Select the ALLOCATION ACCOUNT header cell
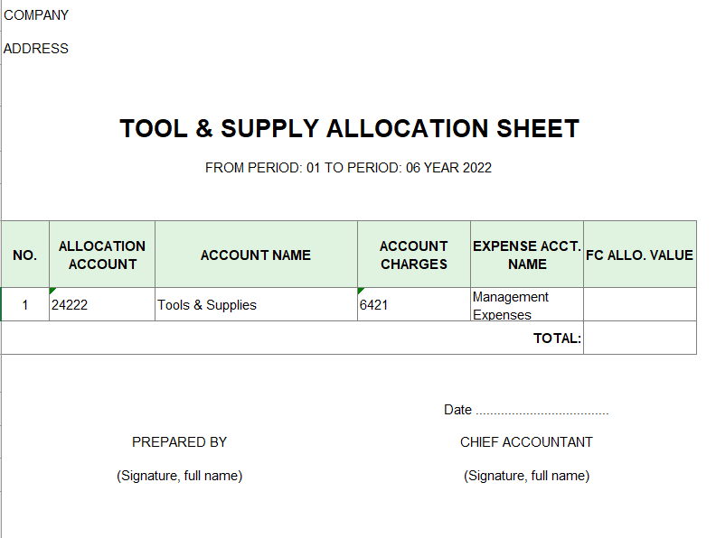This screenshot has height=538, width=716. coord(102,255)
